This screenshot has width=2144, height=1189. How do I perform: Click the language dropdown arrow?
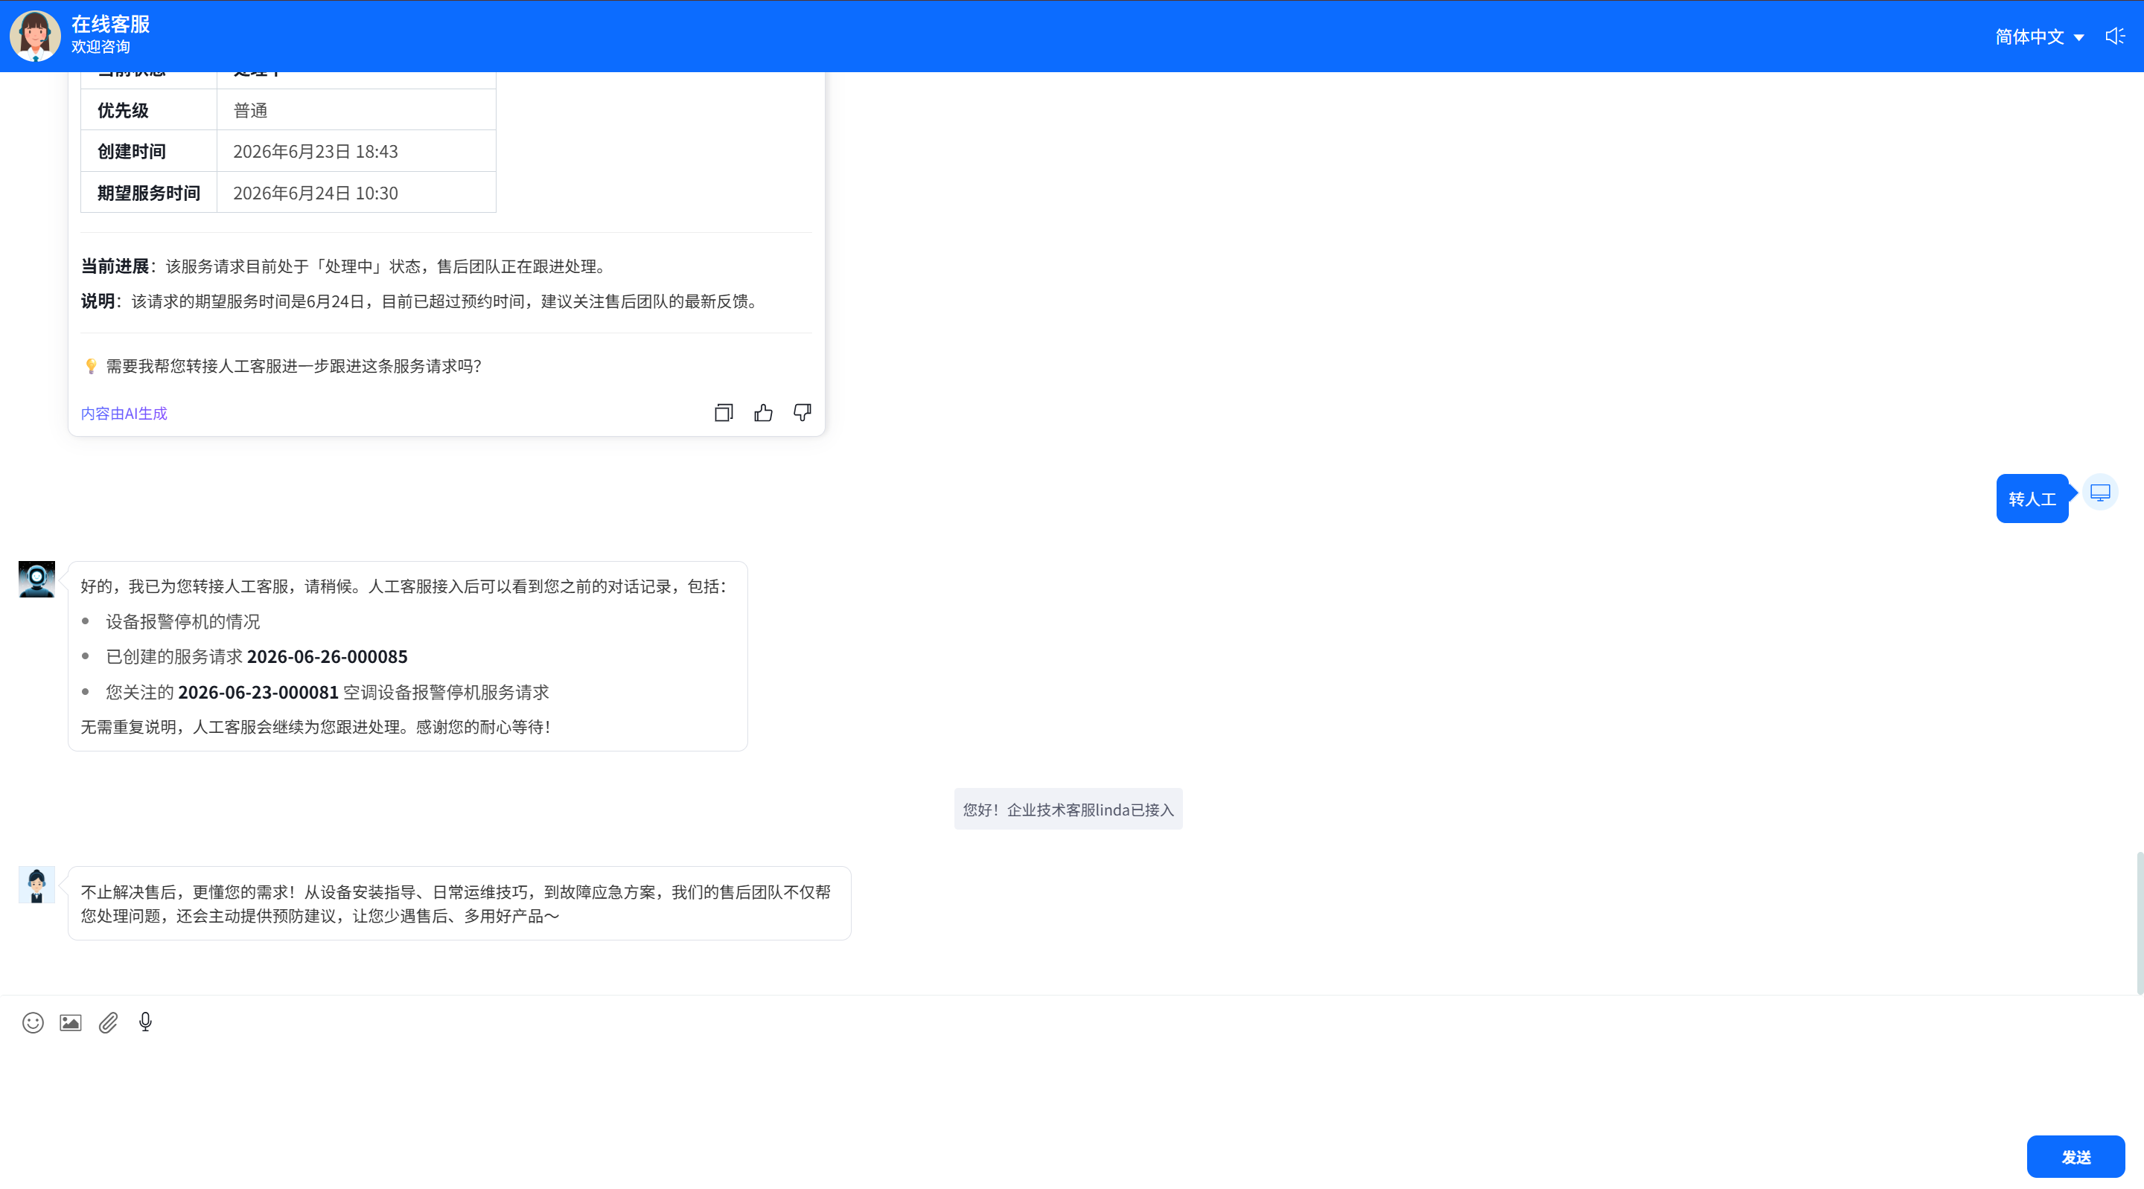coord(2078,37)
